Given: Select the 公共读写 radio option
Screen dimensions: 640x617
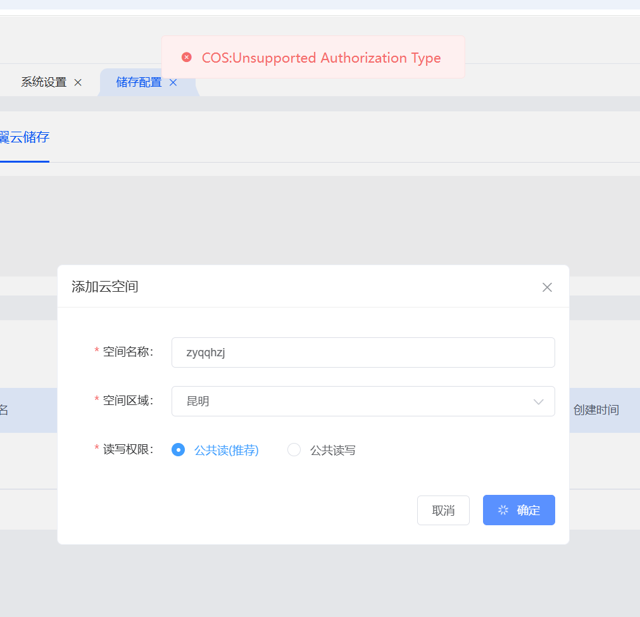Looking at the screenshot, I should tap(294, 450).
